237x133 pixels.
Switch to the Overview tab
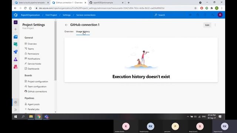[x=69, y=31]
